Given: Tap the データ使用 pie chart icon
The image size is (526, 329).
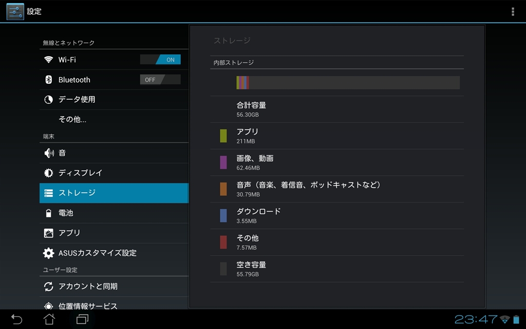Looking at the screenshot, I should click(x=49, y=99).
